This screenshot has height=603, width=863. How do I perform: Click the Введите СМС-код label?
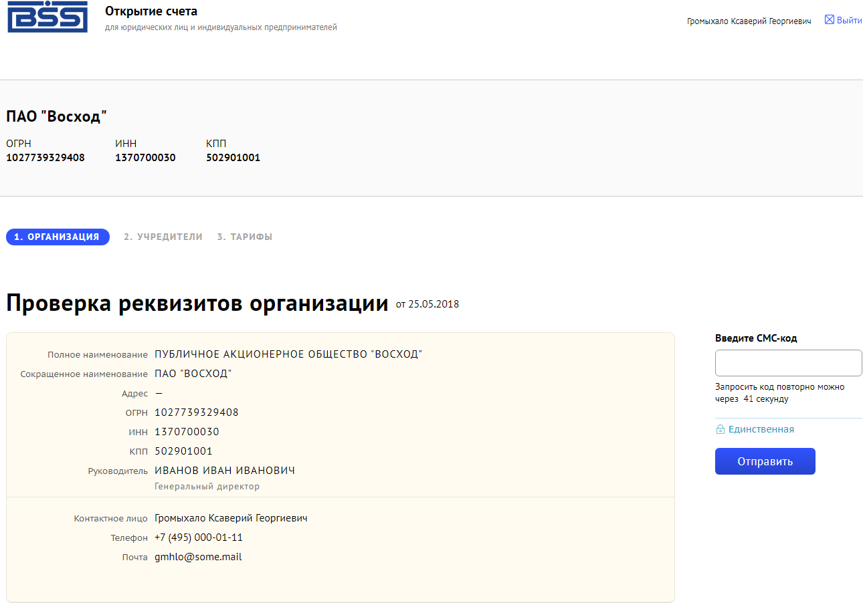click(x=756, y=338)
